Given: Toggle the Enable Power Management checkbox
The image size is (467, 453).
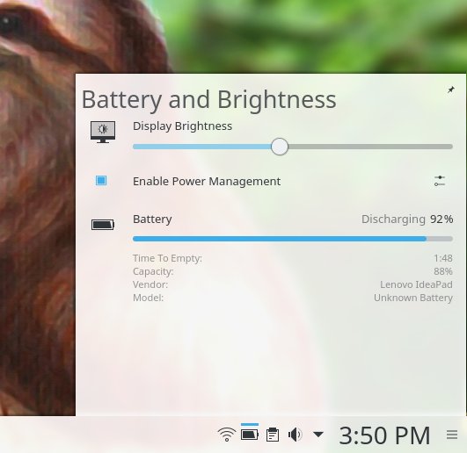Looking at the screenshot, I should click(101, 181).
